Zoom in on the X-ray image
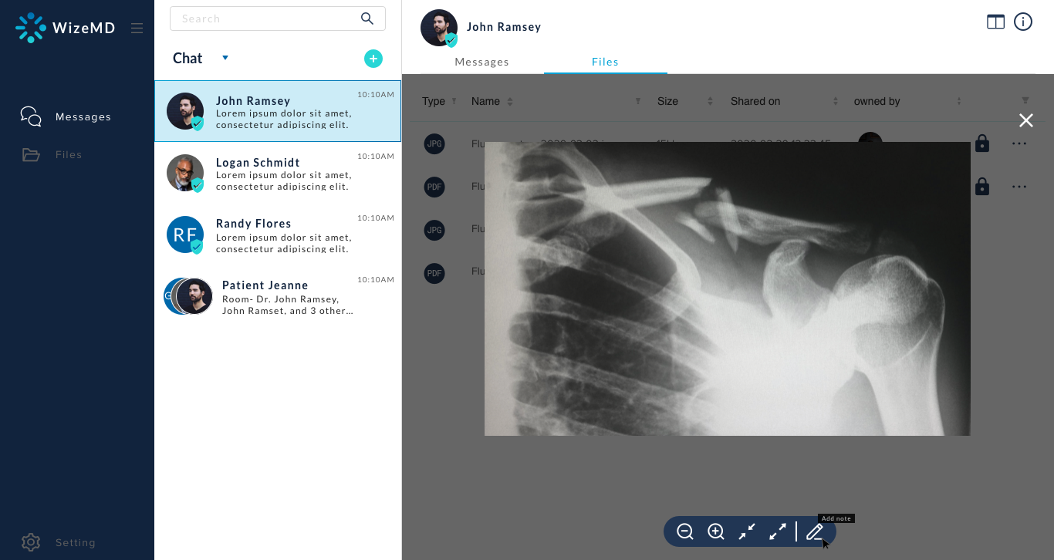Viewport: 1054px width, 560px height. (715, 531)
